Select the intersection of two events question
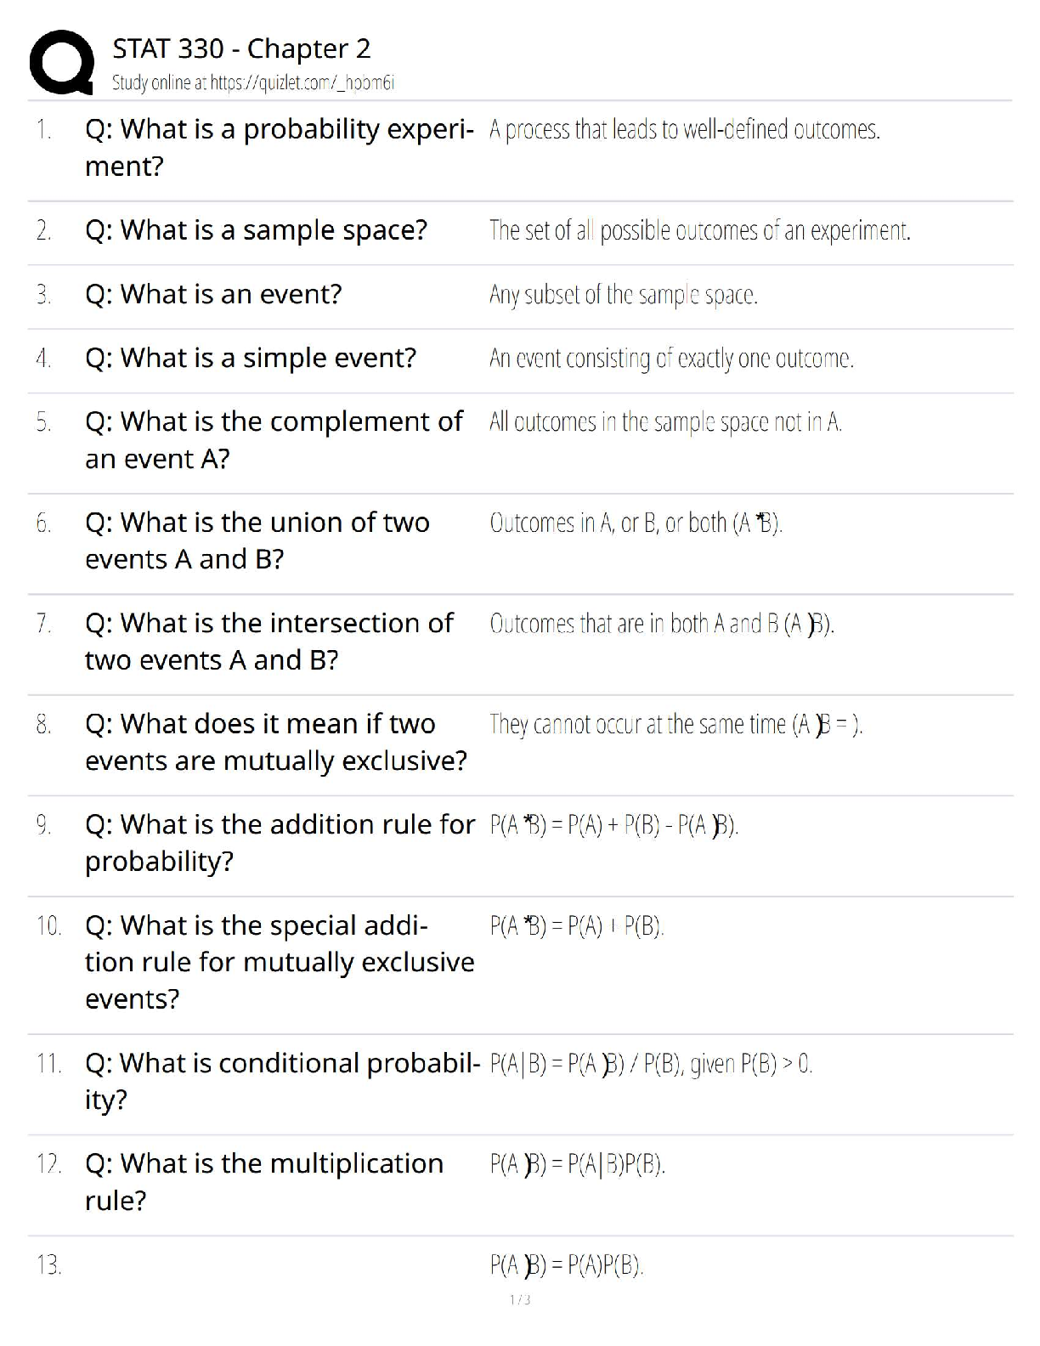The height and width of the screenshot is (1346, 1040). [269, 641]
